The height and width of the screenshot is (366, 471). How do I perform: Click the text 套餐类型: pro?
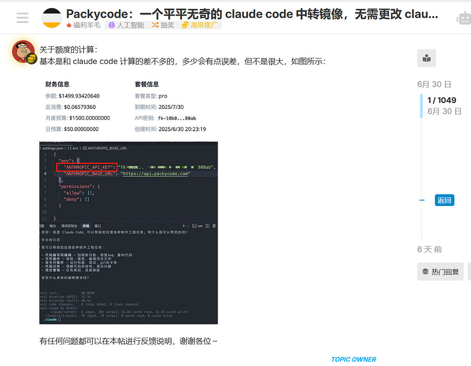point(151,96)
